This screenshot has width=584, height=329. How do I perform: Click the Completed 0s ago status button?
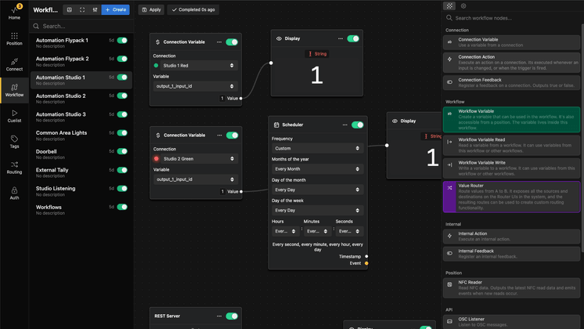coord(193,9)
